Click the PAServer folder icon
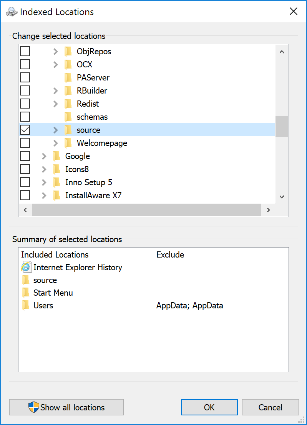307x425 pixels. click(68, 77)
